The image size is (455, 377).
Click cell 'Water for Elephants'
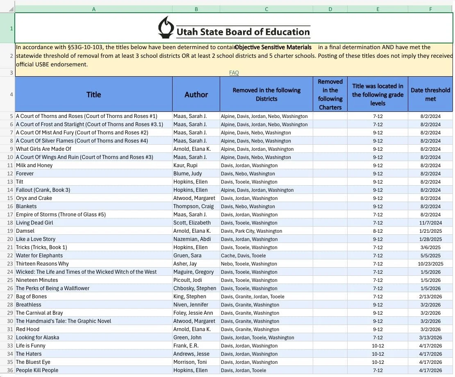[x=93, y=255]
